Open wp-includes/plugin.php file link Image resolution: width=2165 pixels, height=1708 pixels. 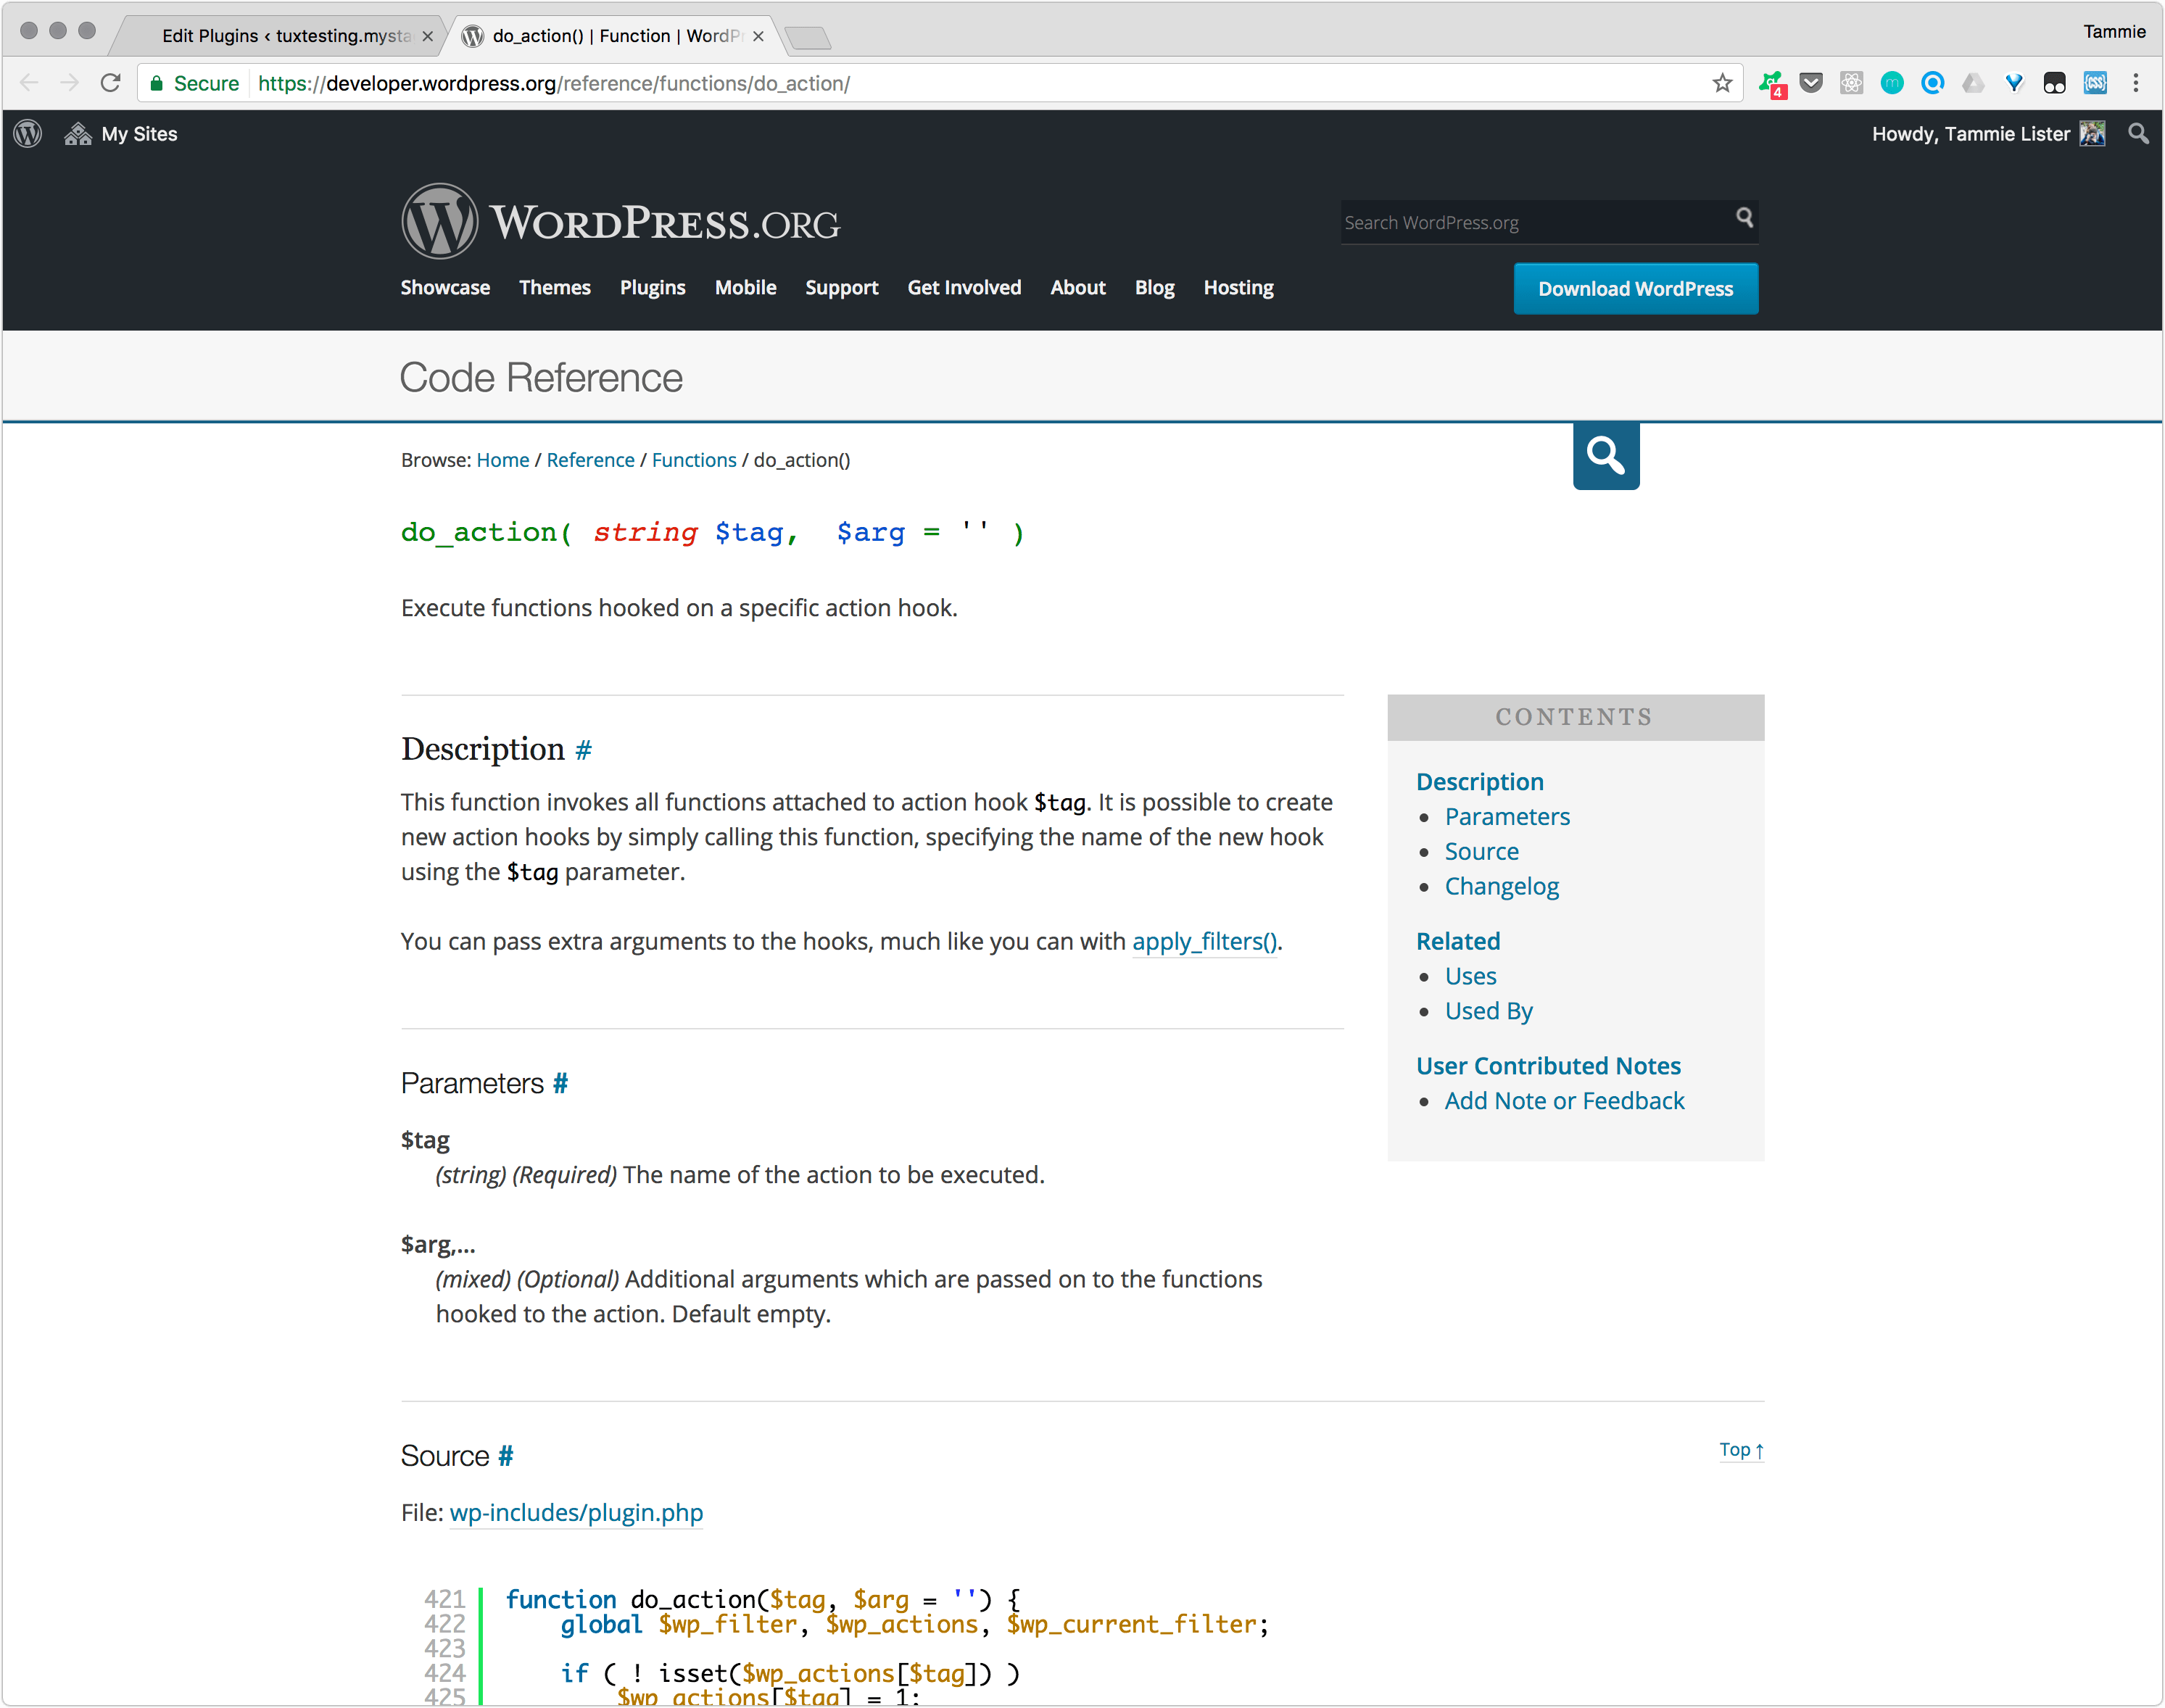pos(576,1513)
